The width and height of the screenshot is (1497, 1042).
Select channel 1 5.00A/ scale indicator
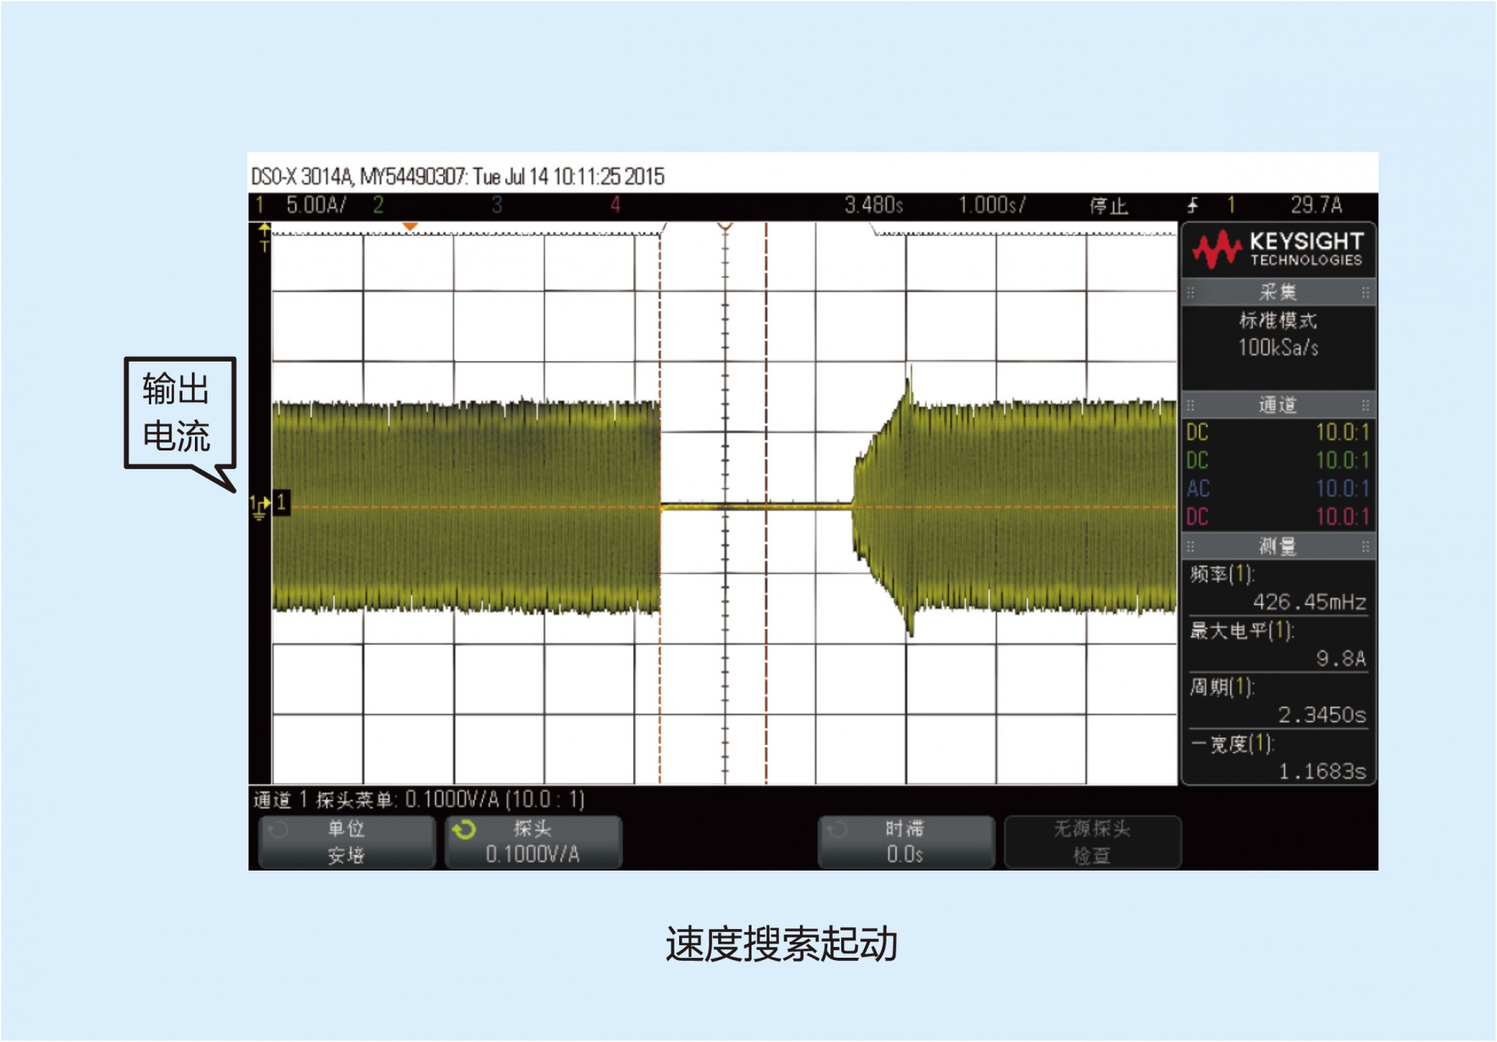point(316,206)
